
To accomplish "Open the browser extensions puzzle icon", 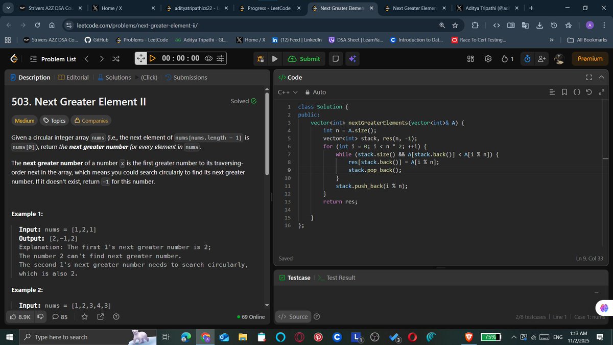I will coord(475,26).
